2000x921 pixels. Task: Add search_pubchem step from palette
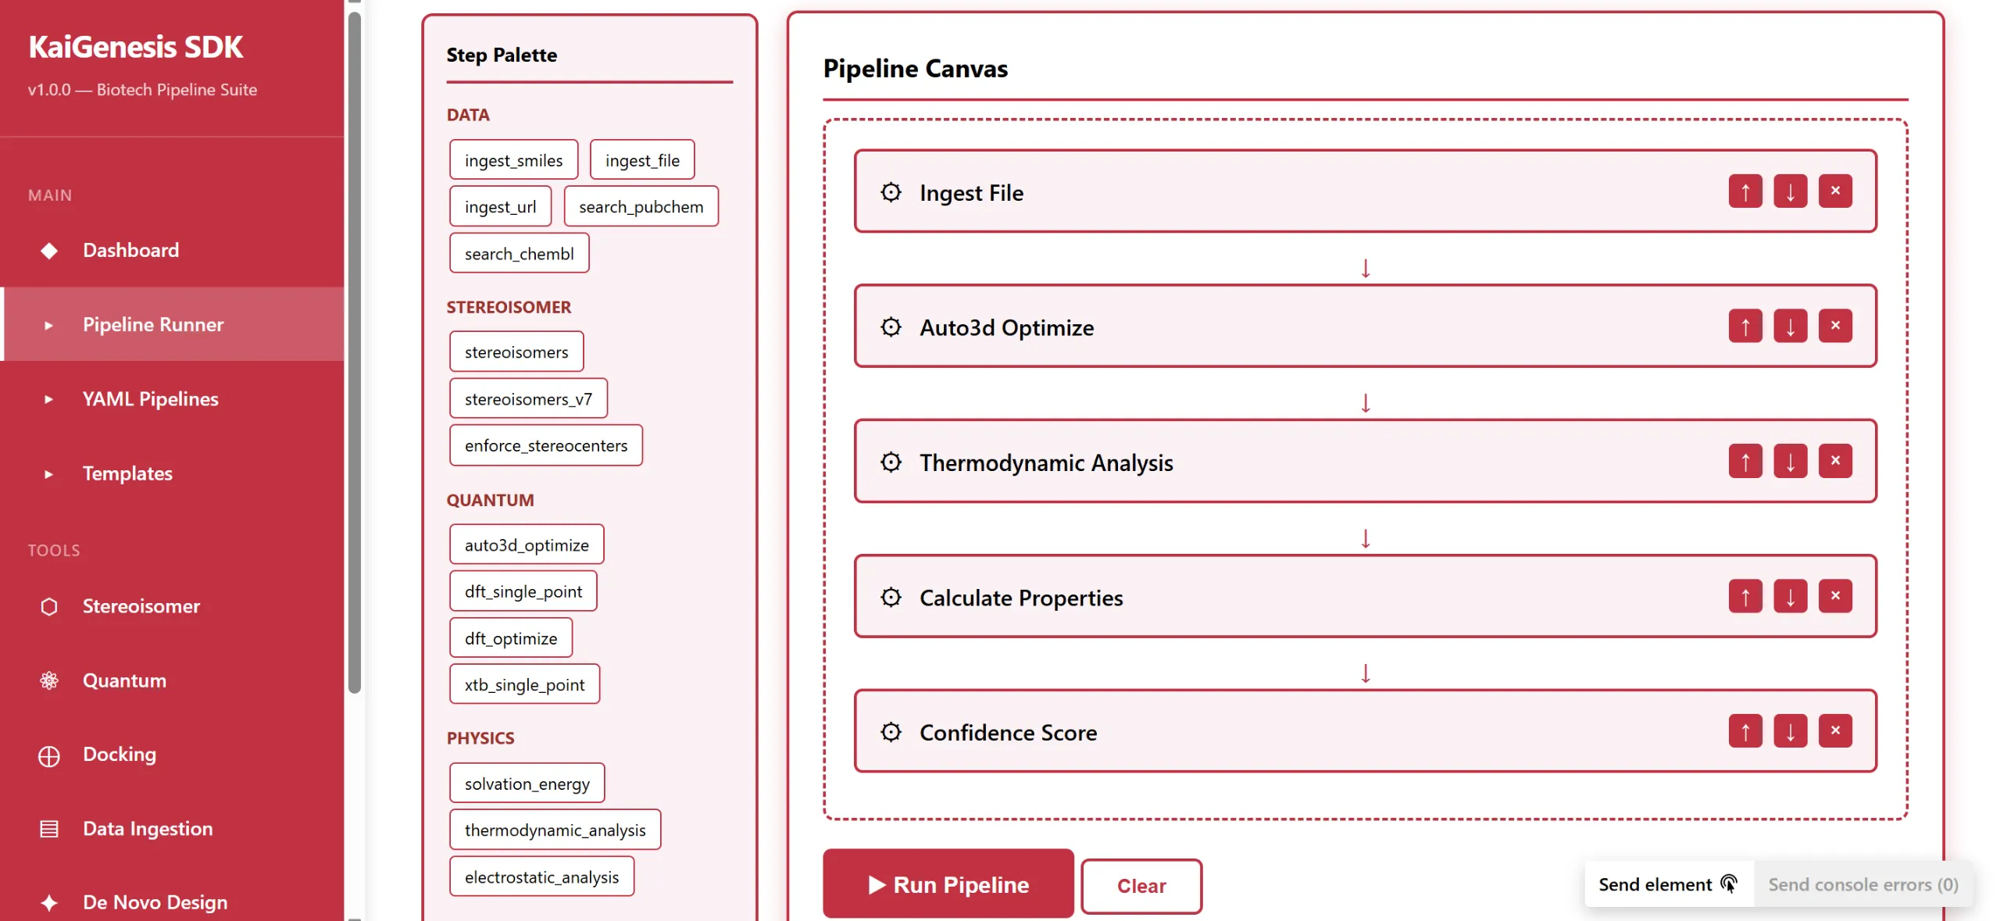click(x=641, y=206)
